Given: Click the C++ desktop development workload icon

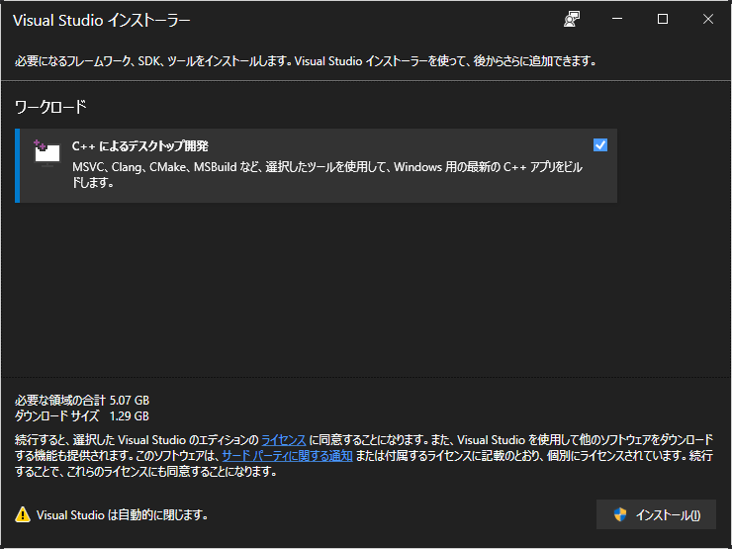Looking at the screenshot, I should (46, 152).
